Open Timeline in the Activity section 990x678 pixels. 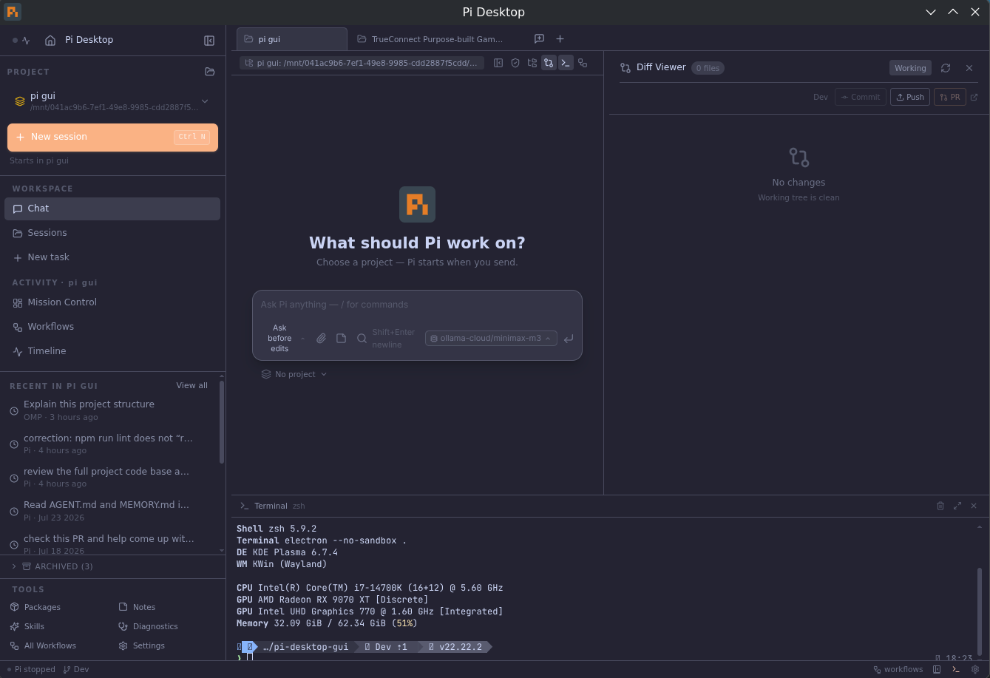112,351
